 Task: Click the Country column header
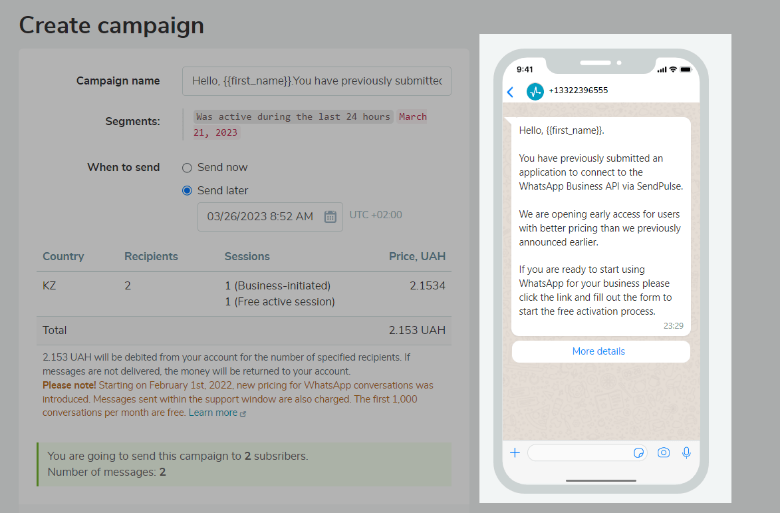(x=63, y=257)
